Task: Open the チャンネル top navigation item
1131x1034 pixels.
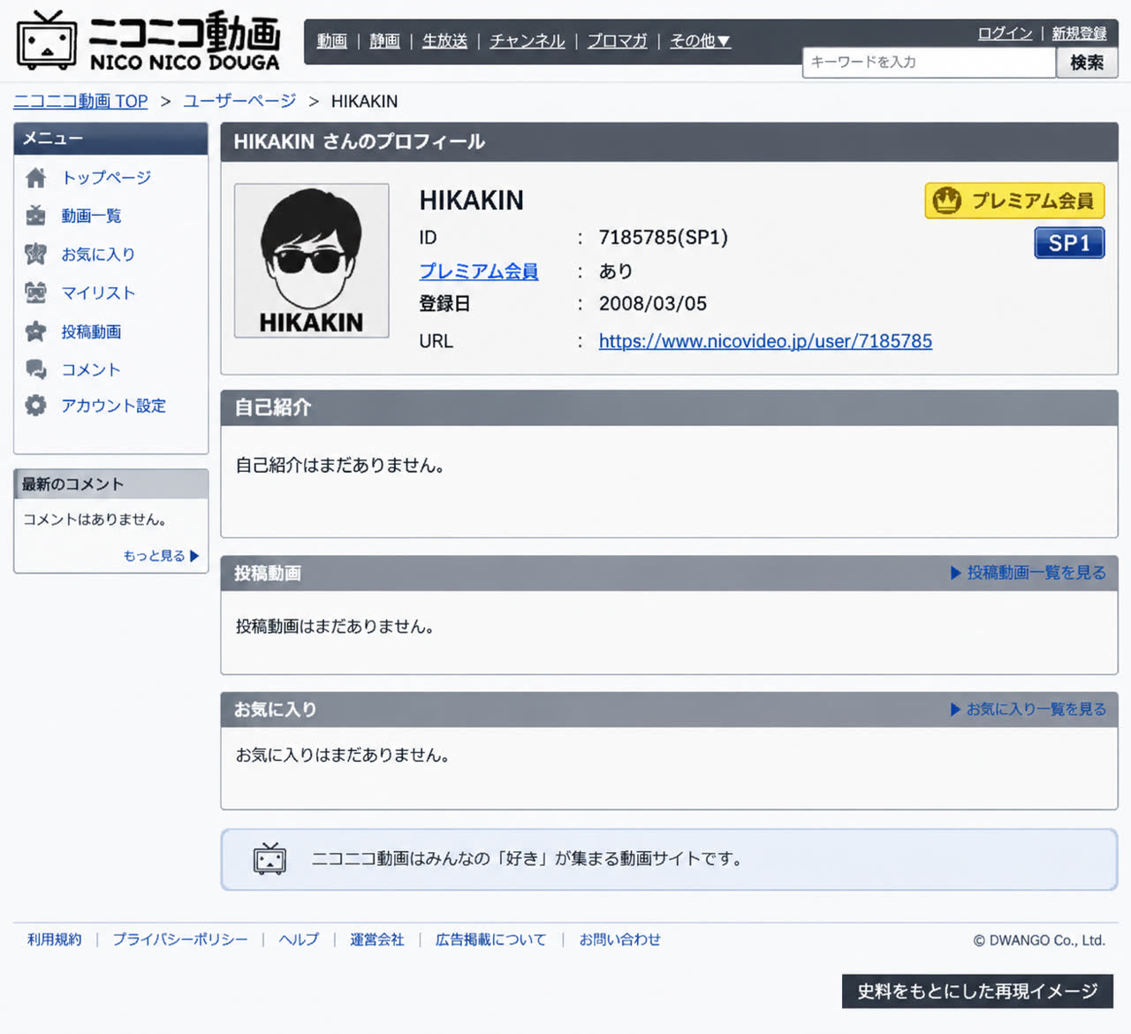Action: (528, 41)
